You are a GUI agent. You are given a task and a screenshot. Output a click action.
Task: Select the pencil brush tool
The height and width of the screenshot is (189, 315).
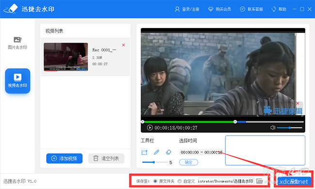click(x=157, y=152)
